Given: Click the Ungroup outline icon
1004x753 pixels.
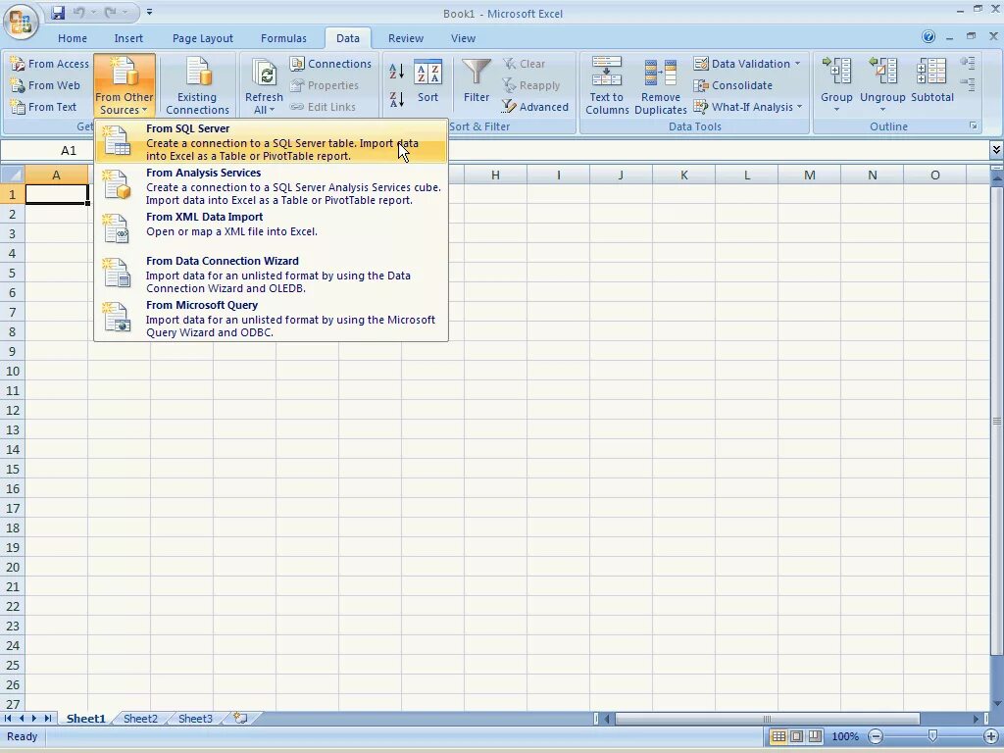Looking at the screenshot, I should 882,71.
